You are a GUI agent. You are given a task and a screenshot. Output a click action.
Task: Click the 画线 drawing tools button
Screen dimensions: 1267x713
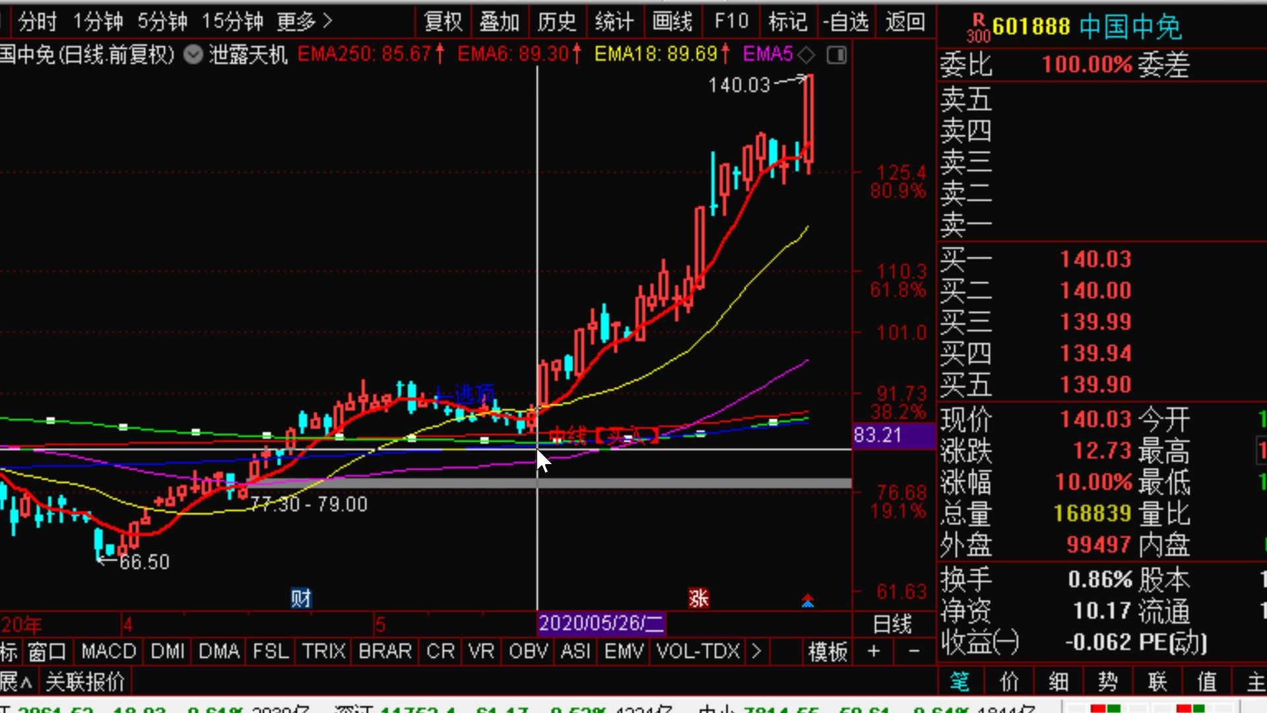click(x=672, y=22)
